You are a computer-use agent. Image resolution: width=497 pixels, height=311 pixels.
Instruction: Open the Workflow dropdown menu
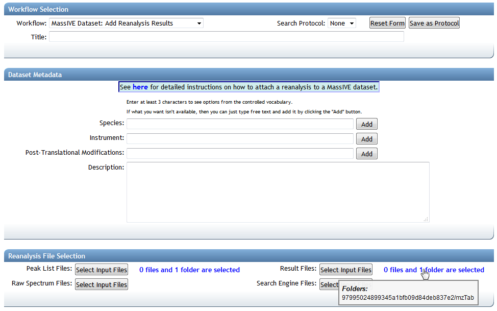(x=126, y=23)
